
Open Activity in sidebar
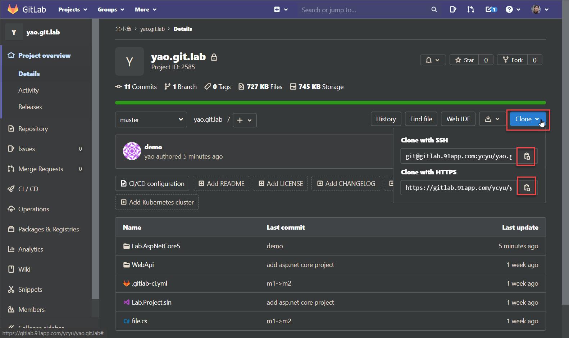click(28, 90)
